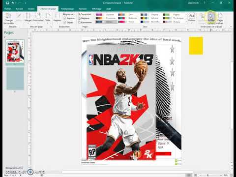Switch to the Accueil tab

pos(19,9)
